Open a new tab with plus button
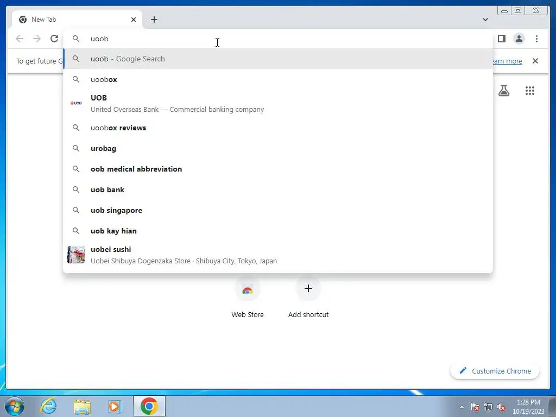This screenshot has height=417, width=556. coord(154,20)
